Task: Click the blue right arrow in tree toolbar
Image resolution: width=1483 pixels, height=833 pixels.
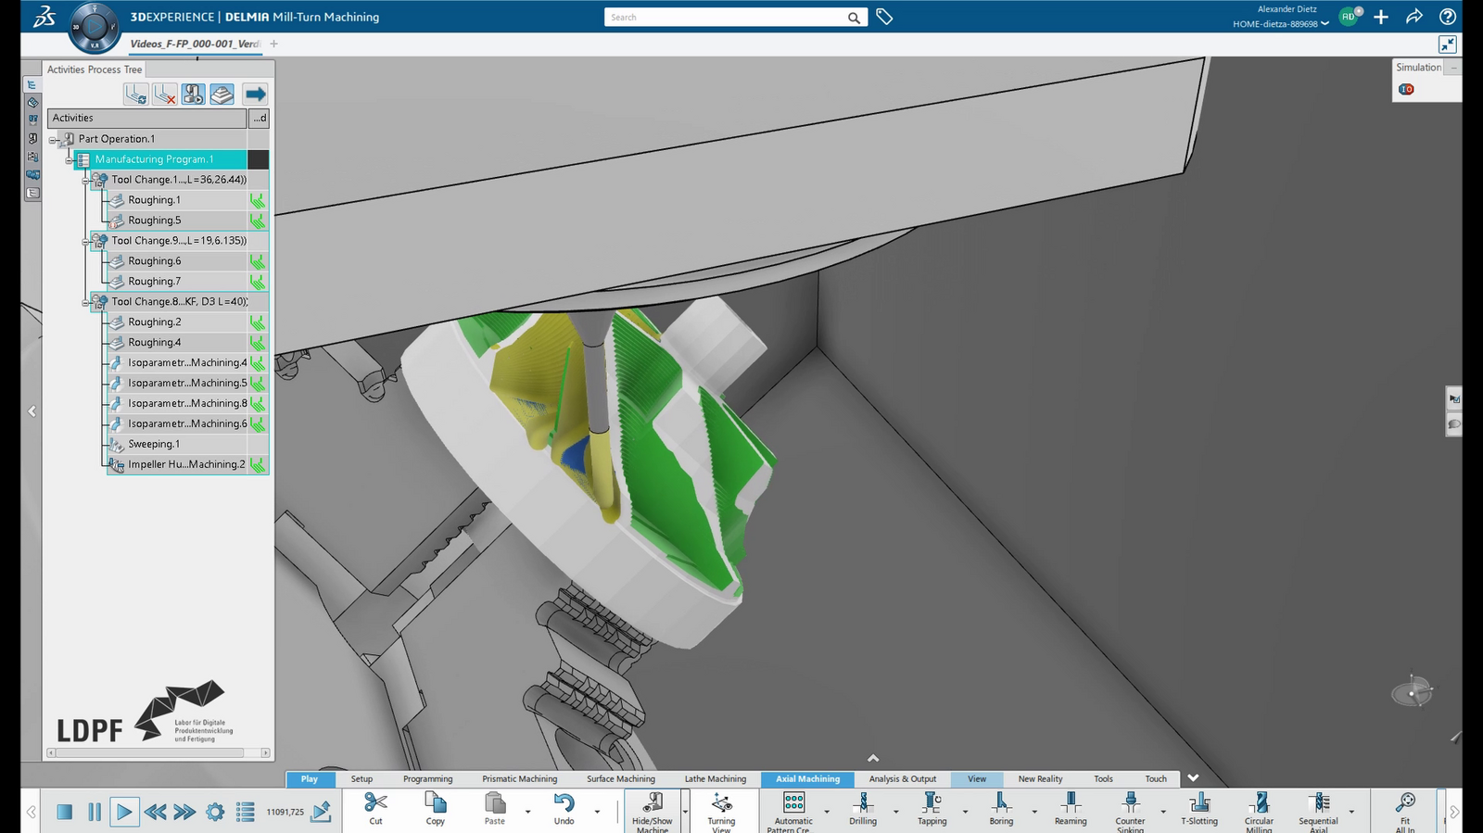Action: coord(255,94)
